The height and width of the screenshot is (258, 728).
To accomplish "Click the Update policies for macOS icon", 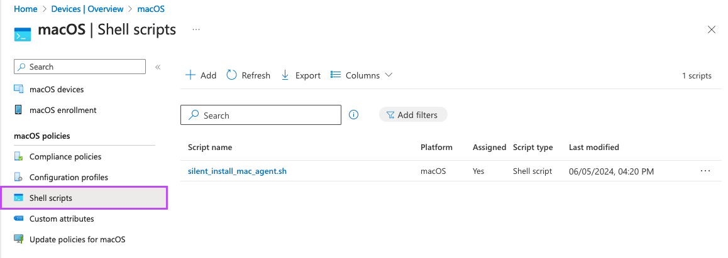I will click(19, 239).
